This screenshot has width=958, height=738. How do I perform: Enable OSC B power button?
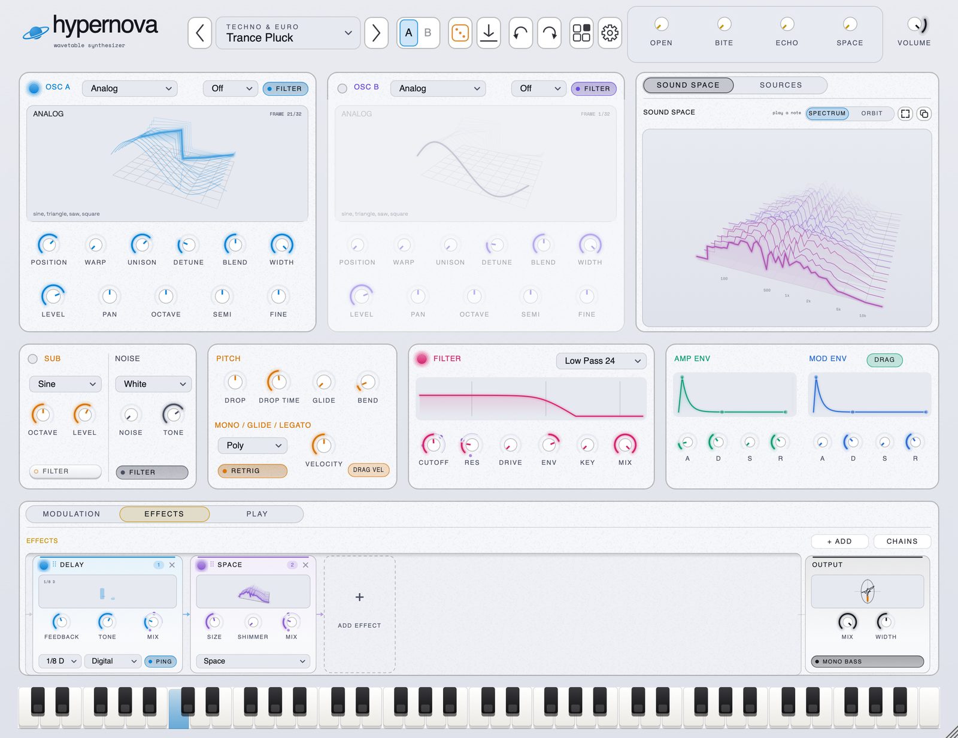click(x=342, y=88)
